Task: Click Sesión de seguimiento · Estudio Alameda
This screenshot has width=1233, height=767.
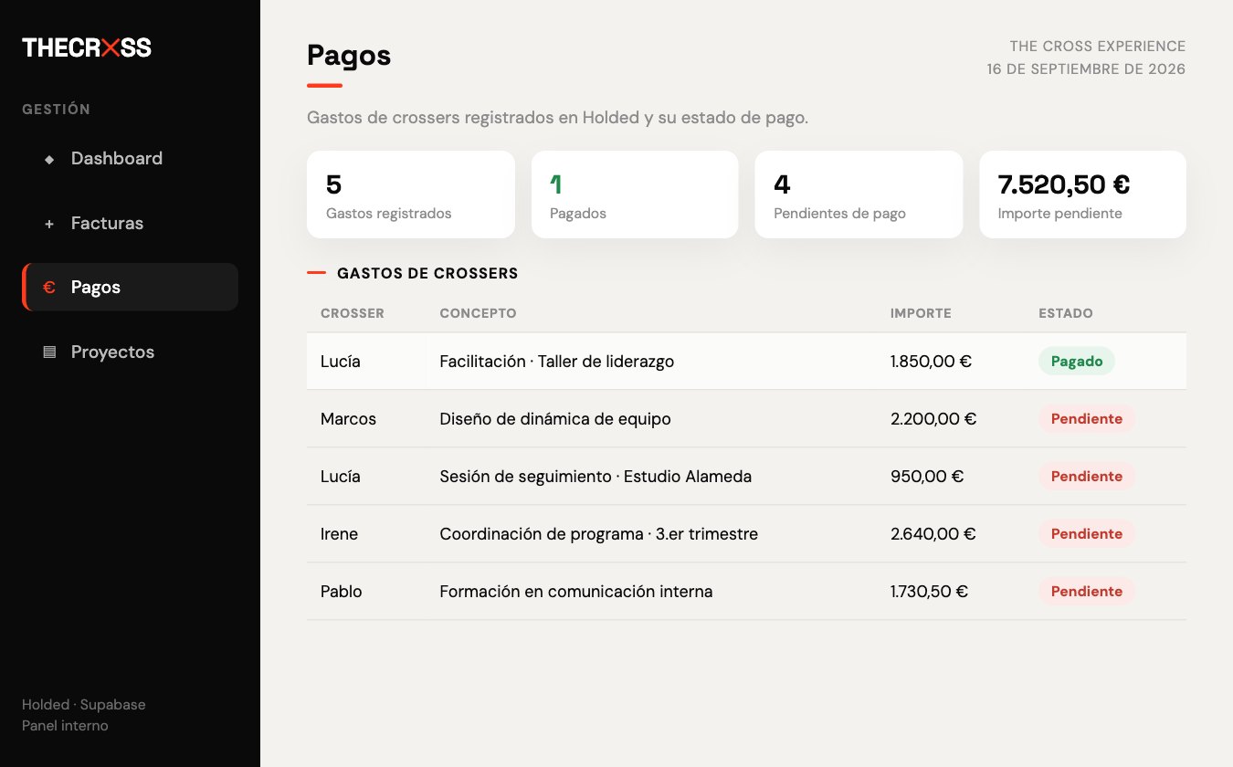Action: pos(595,477)
